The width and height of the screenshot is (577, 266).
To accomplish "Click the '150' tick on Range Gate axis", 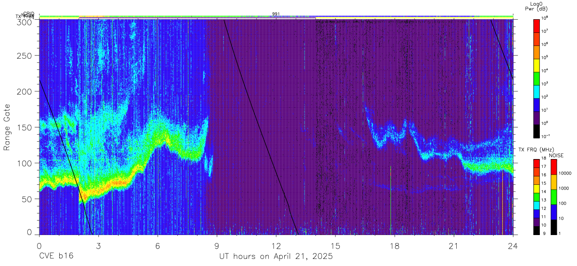I will click(x=26, y=128).
